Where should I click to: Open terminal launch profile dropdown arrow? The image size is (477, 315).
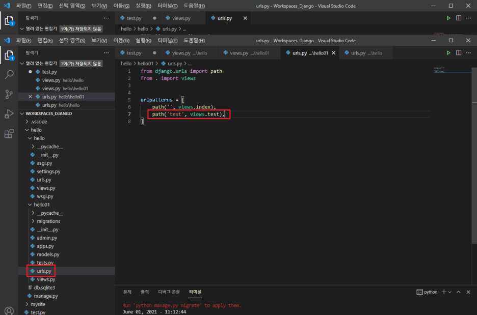(450, 292)
